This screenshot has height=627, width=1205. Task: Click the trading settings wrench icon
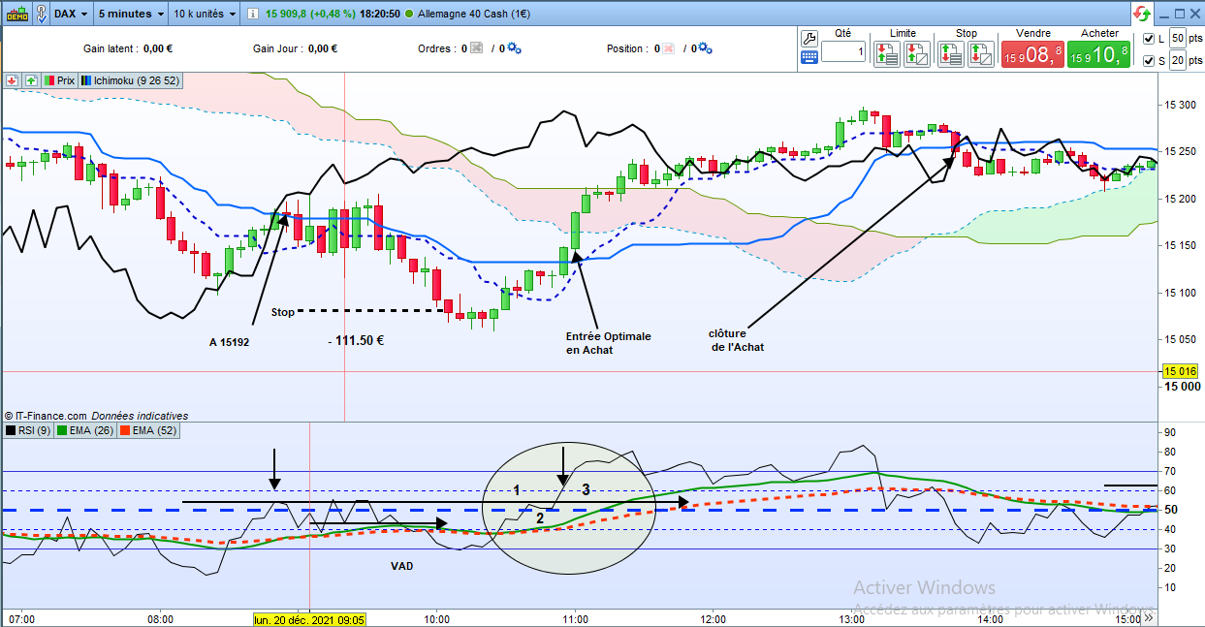pyautogui.click(x=811, y=37)
